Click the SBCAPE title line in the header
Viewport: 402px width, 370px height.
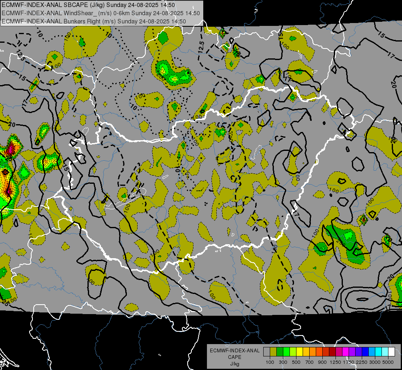[88, 5]
